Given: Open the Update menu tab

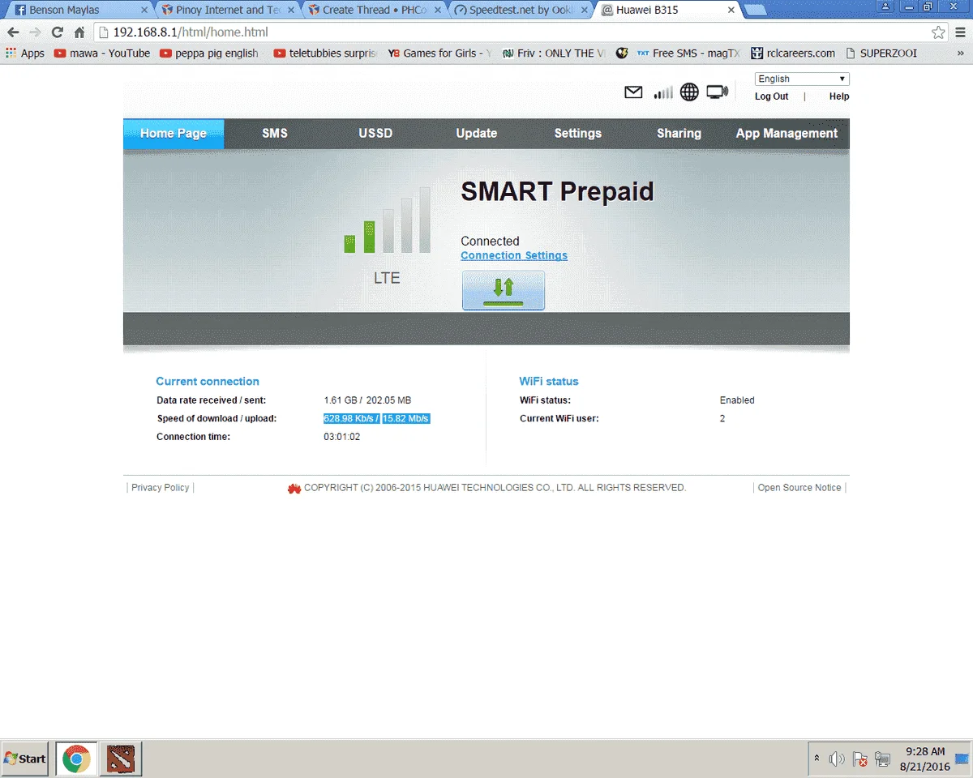Looking at the screenshot, I should pos(477,134).
